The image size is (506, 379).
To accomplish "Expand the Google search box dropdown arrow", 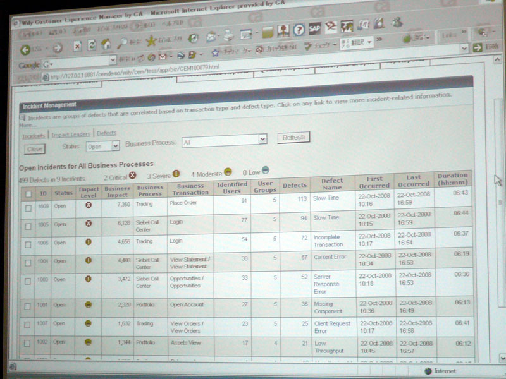I will [113, 60].
